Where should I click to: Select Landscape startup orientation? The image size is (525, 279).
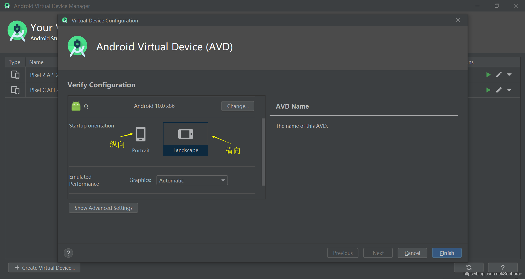(x=186, y=139)
